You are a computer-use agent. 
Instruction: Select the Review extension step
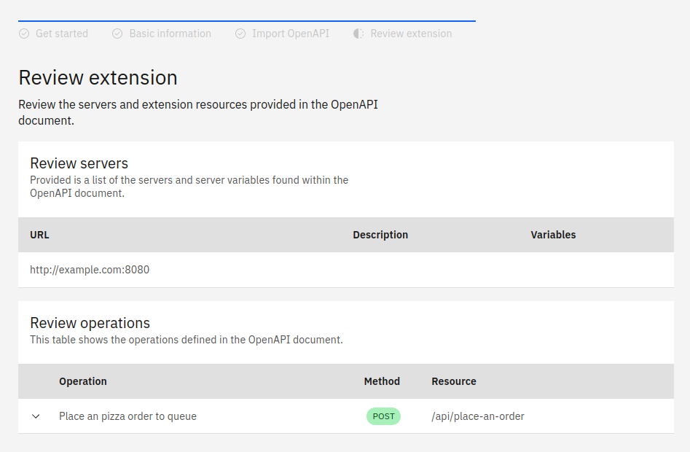coord(411,34)
